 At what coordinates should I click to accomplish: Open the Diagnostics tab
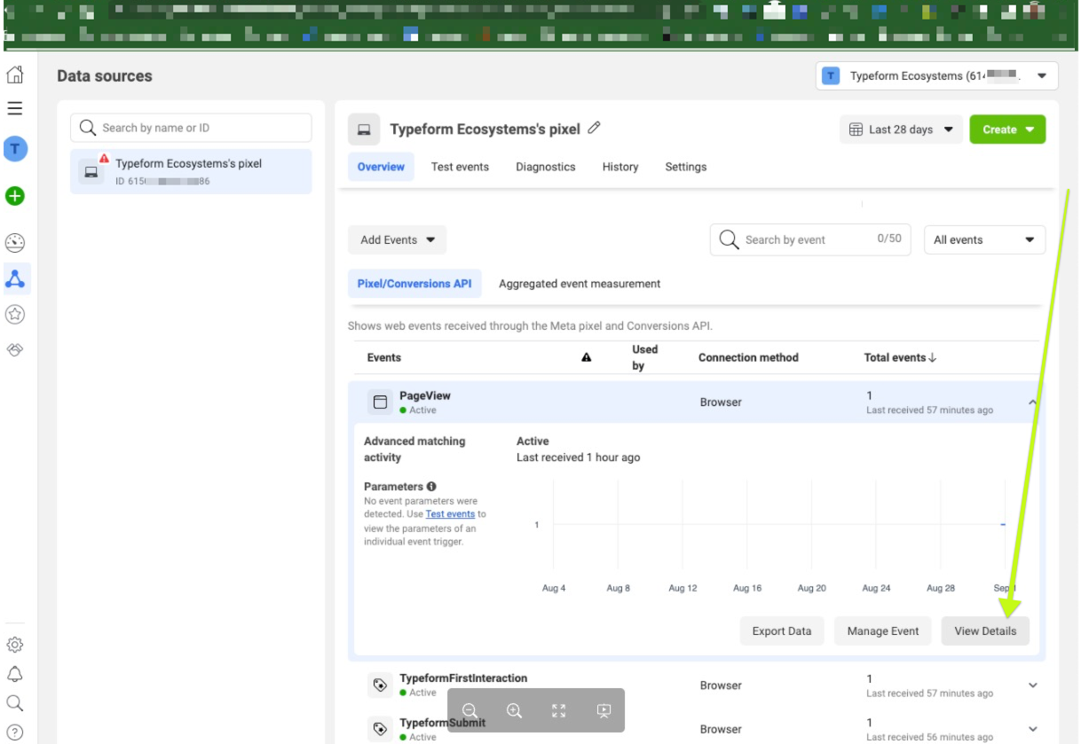pos(545,167)
